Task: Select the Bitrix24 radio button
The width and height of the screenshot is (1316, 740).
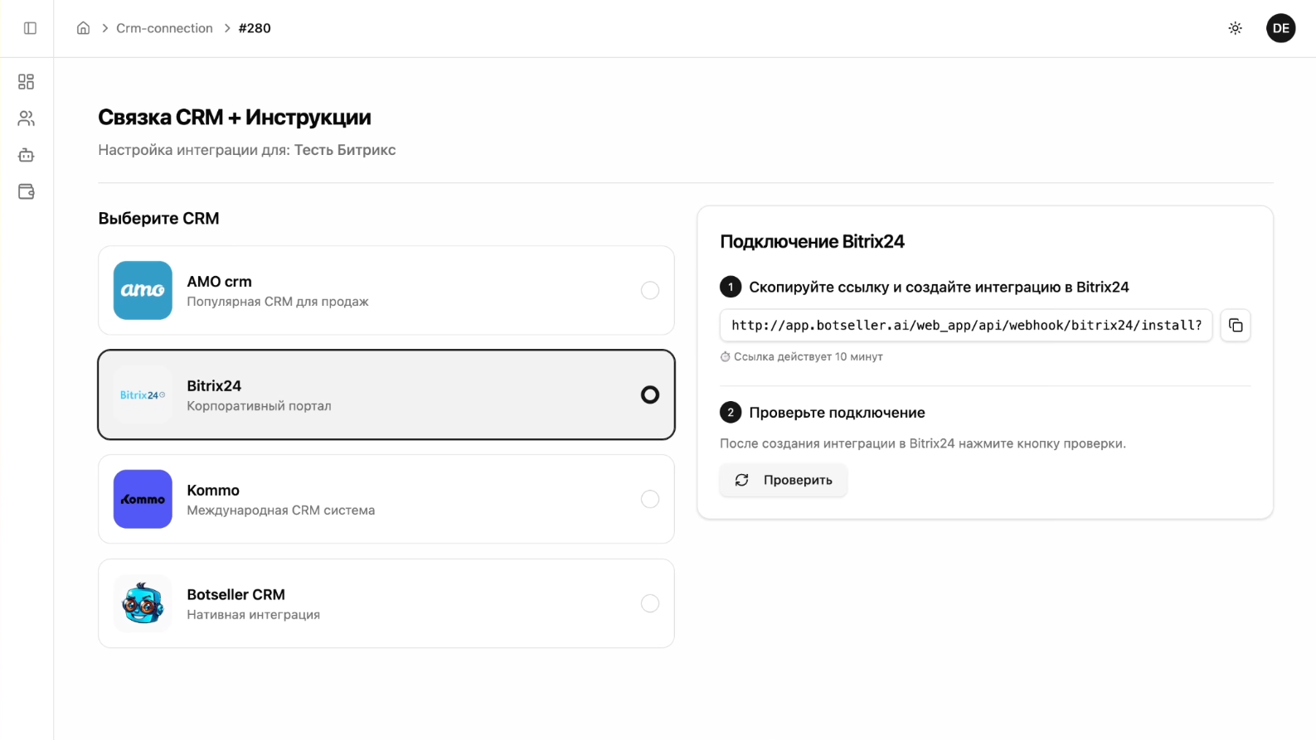Action: [x=649, y=395]
